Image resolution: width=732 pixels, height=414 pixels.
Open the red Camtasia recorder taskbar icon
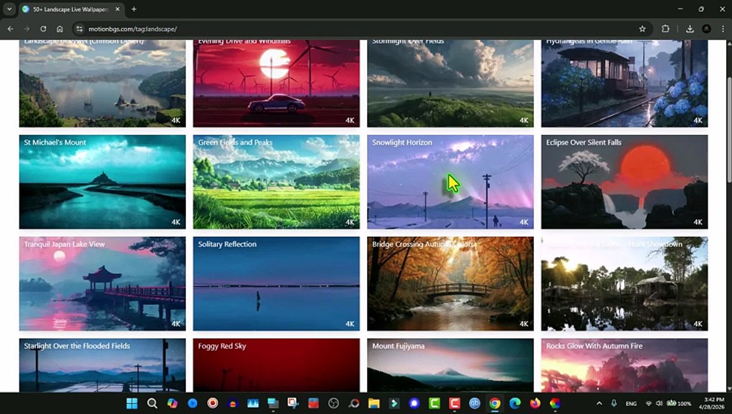tap(455, 403)
